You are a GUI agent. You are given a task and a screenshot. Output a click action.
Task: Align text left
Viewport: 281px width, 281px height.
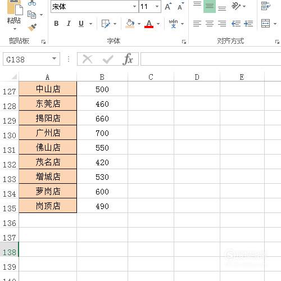click(197, 24)
